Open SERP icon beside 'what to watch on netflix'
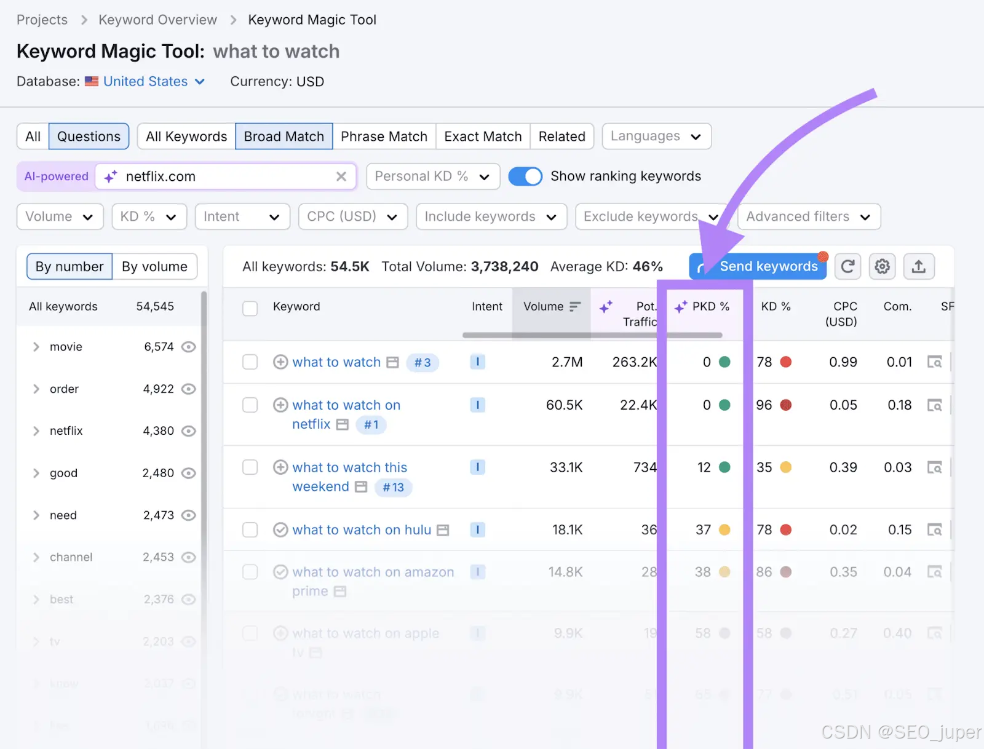Image resolution: width=984 pixels, height=749 pixels. (x=343, y=424)
